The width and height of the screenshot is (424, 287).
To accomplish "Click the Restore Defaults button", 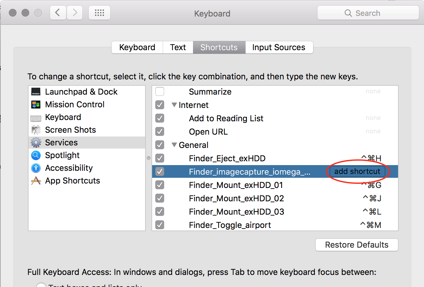I will tap(357, 245).
